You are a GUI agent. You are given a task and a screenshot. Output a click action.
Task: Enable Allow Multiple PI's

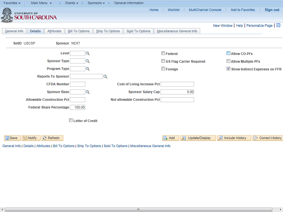228,61
